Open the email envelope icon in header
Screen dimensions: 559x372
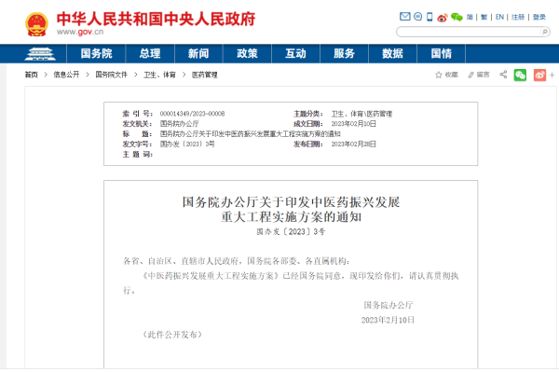(x=404, y=17)
